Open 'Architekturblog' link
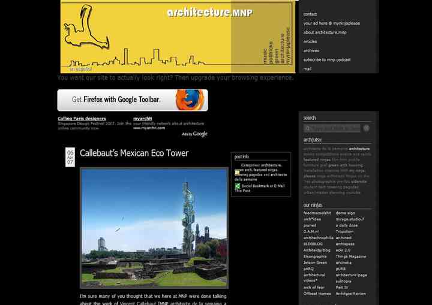Image resolution: width=432 pixels, height=305 pixels. (x=317, y=250)
